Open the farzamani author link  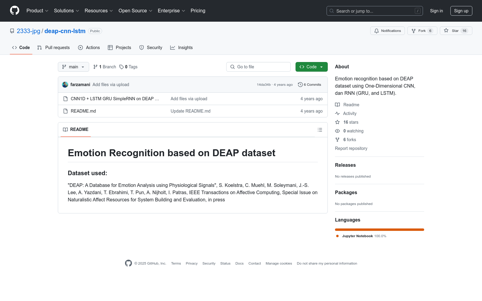click(x=80, y=85)
